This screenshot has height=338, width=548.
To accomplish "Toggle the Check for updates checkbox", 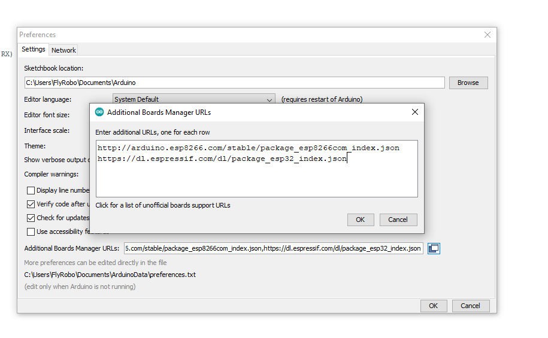I will [x=31, y=218].
